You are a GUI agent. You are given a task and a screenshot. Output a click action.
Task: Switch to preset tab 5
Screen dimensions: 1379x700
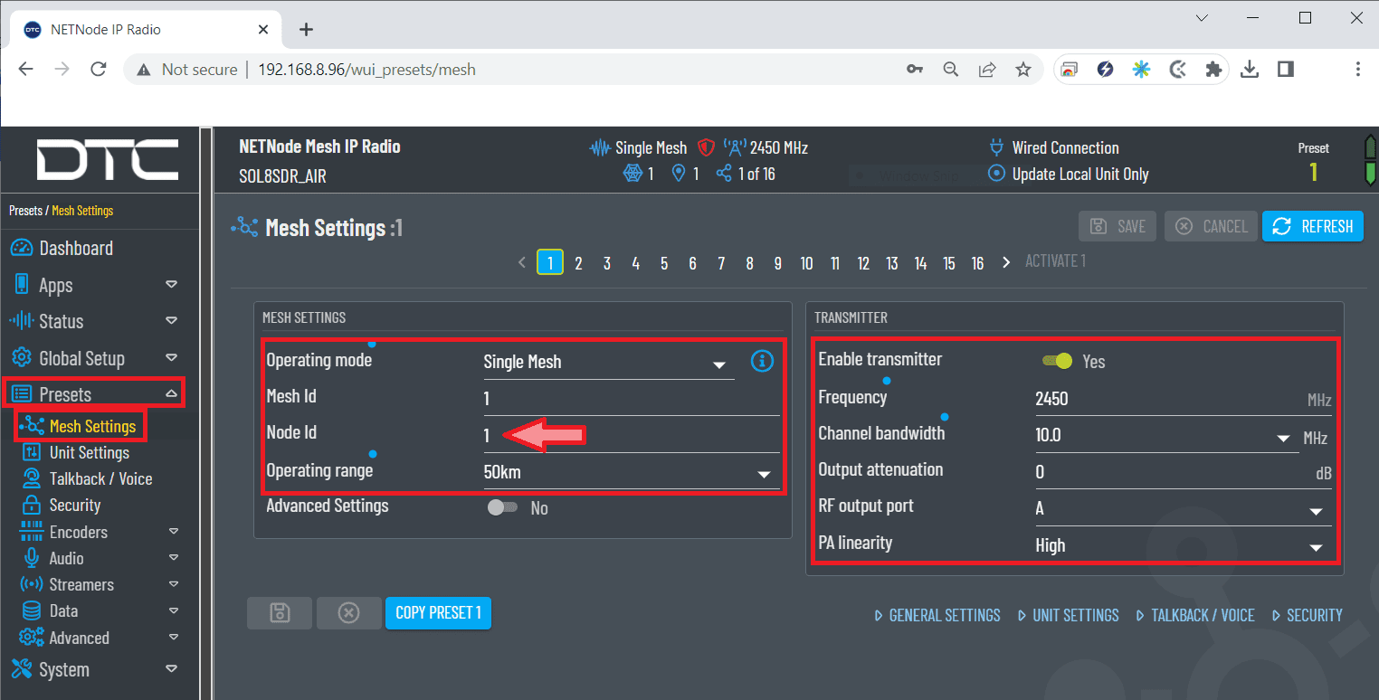coord(664,263)
